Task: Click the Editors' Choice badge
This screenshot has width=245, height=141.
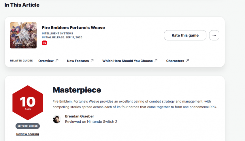Action: point(28,126)
